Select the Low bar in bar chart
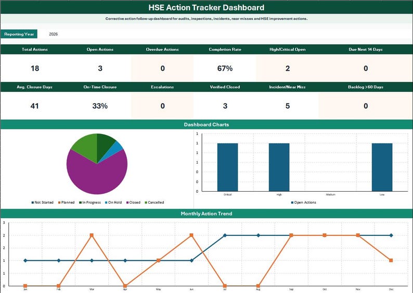Image resolution: width=413 pixels, height=293 pixels. [382, 167]
